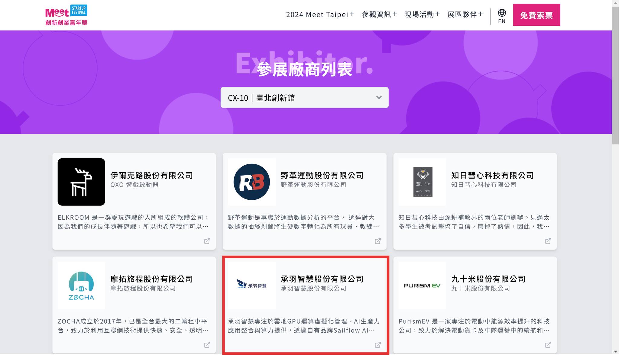Image resolution: width=619 pixels, height=355 pixels.
Task: Open external link icon on 野革運動 card
Action: [378, 241]
